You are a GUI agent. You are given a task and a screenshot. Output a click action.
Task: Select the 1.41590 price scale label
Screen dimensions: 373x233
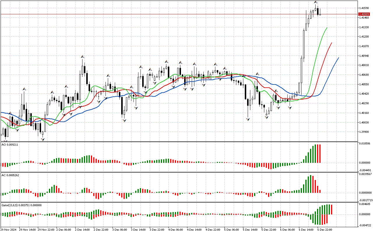click(364, 8)
